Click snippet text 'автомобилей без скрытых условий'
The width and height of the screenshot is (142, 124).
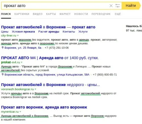tap(25, 70)
